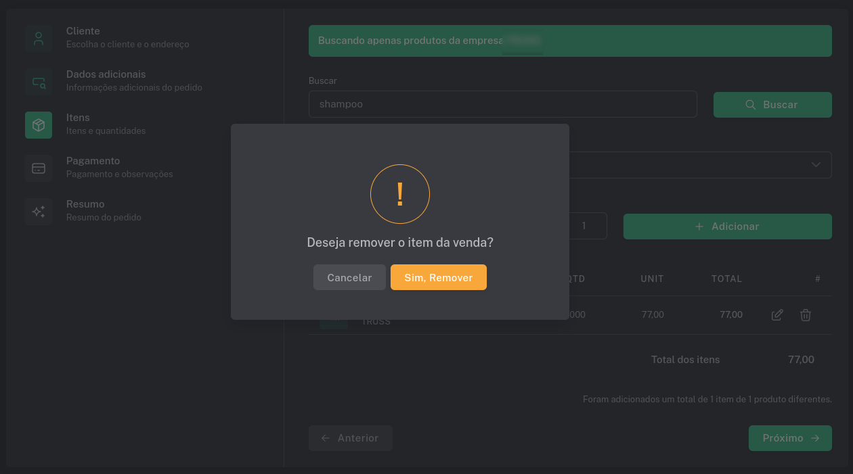853x474 pixels.
Task: Proceed with the Próximo button
Action: 789,438
